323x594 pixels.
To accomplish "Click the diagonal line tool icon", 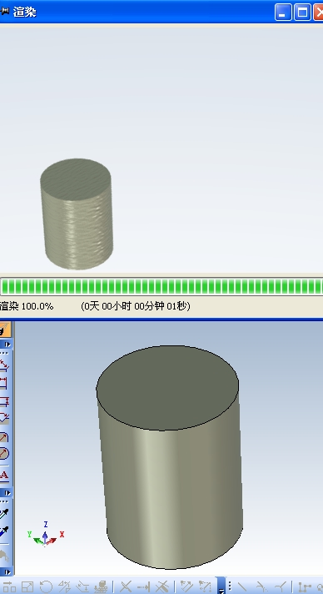I will pyautogui.click(x=241, y=586).
